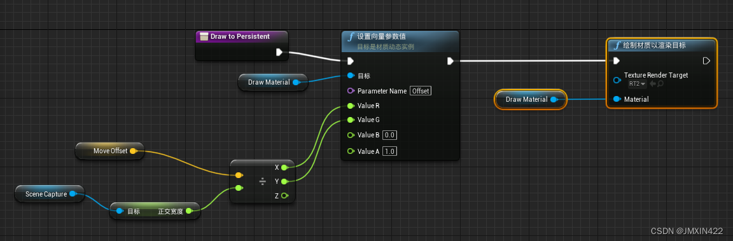Image resolution: width=733 pixels, height=241 pixels.
Task: Click the Material label on 绘制材质以渲染目标 node
Action: (636, 99)
